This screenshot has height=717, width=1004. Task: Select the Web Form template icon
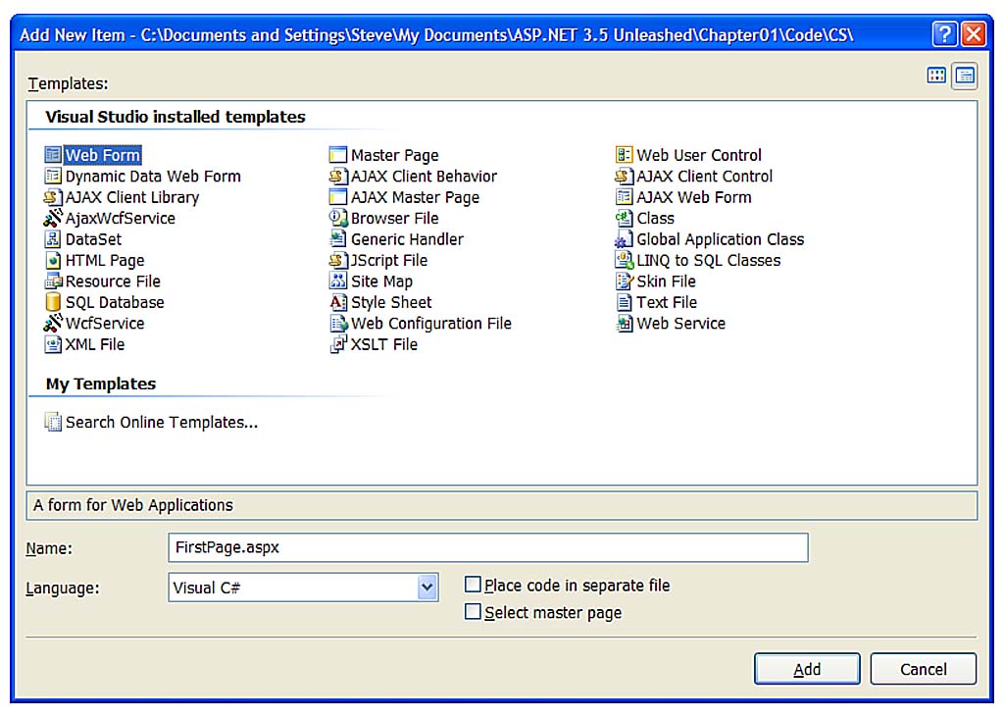53,155
